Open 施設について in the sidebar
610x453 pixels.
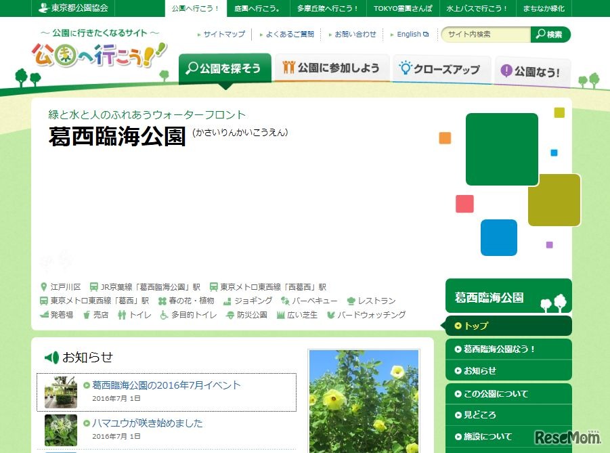point(509,436)
